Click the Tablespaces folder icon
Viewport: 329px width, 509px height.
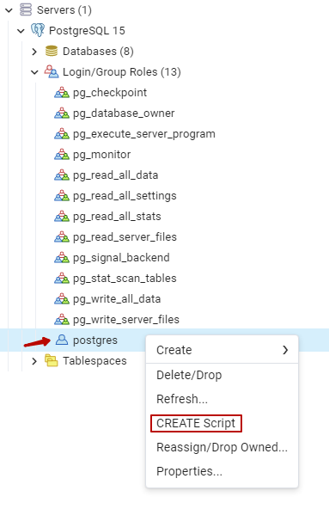pyautogui.click(x=52, y=360)
